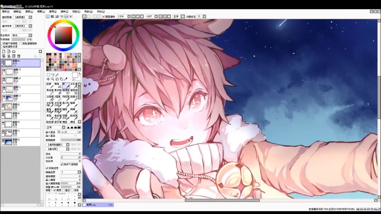Select the rotate view tool

(x=57, y=79)
